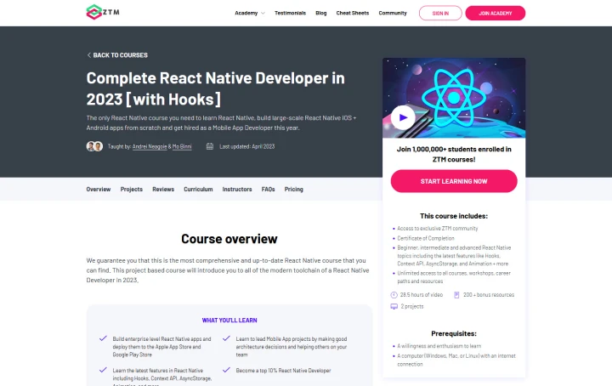
Task: Click 'Last updated: April 2023' text
Action: [247, 146]
